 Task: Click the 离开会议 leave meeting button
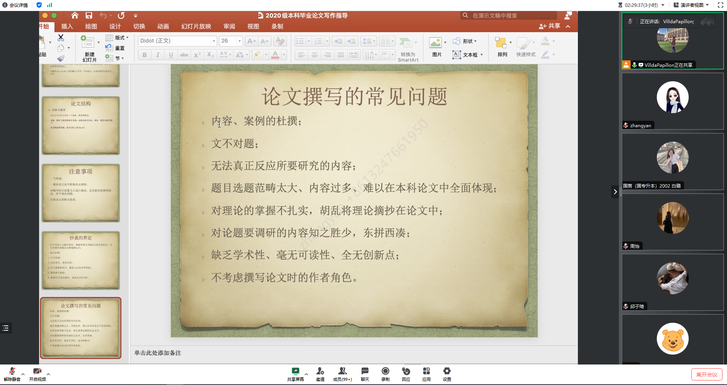pos(707,375)
